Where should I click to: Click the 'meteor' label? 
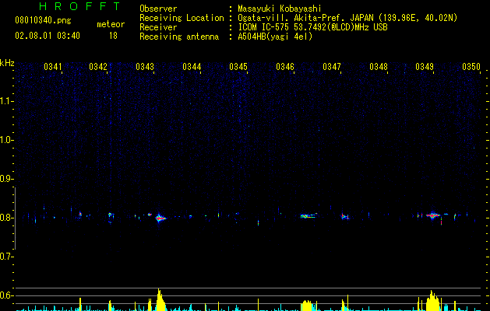[x=111, y=24]
